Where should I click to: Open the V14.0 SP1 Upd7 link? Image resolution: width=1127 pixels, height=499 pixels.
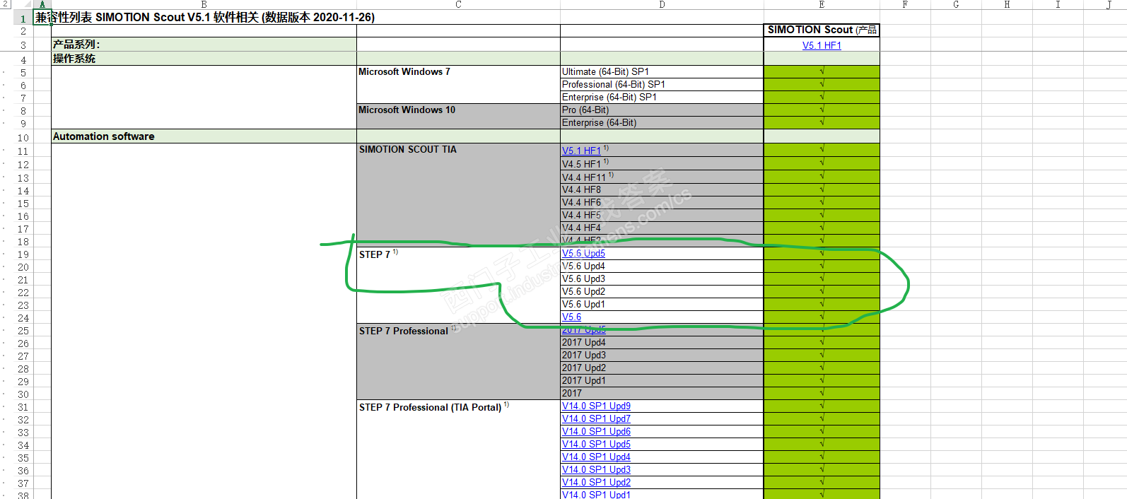596,418
